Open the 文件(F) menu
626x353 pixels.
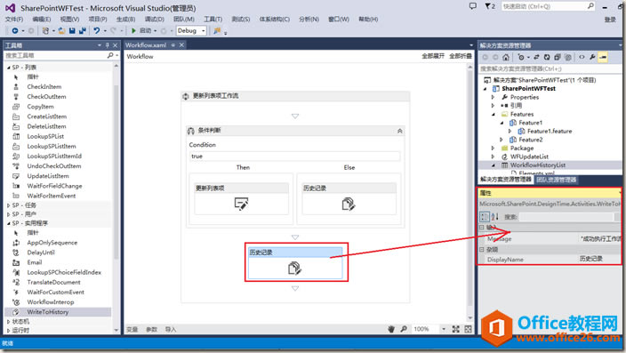click(x=14, y=20)
